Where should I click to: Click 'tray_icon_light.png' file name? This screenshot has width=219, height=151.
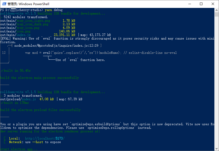pos(33,21)
